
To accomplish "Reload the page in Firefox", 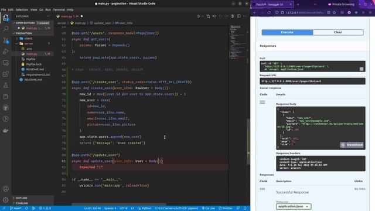I will coord(269,12).
